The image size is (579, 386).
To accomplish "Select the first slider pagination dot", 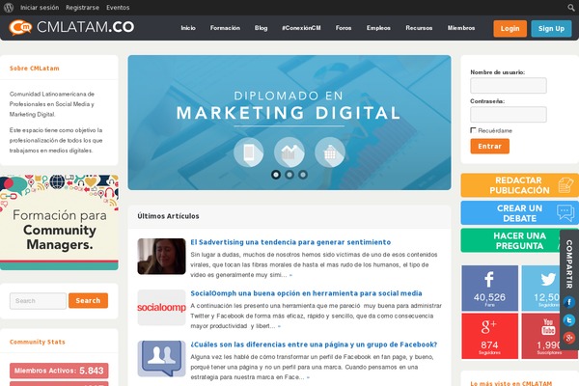I will pyautogui.click(x=275, y=175).
